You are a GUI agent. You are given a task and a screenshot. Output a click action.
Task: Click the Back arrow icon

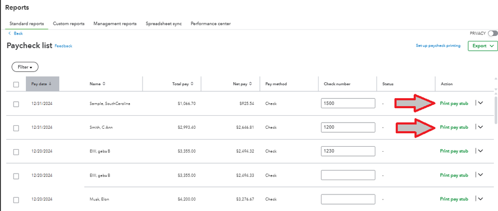pos(9,33)
